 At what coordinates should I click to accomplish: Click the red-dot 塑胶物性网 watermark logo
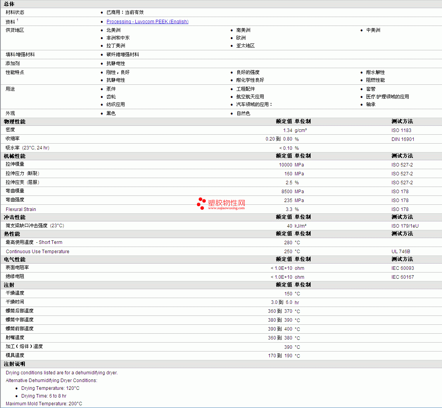click(201, 203)
